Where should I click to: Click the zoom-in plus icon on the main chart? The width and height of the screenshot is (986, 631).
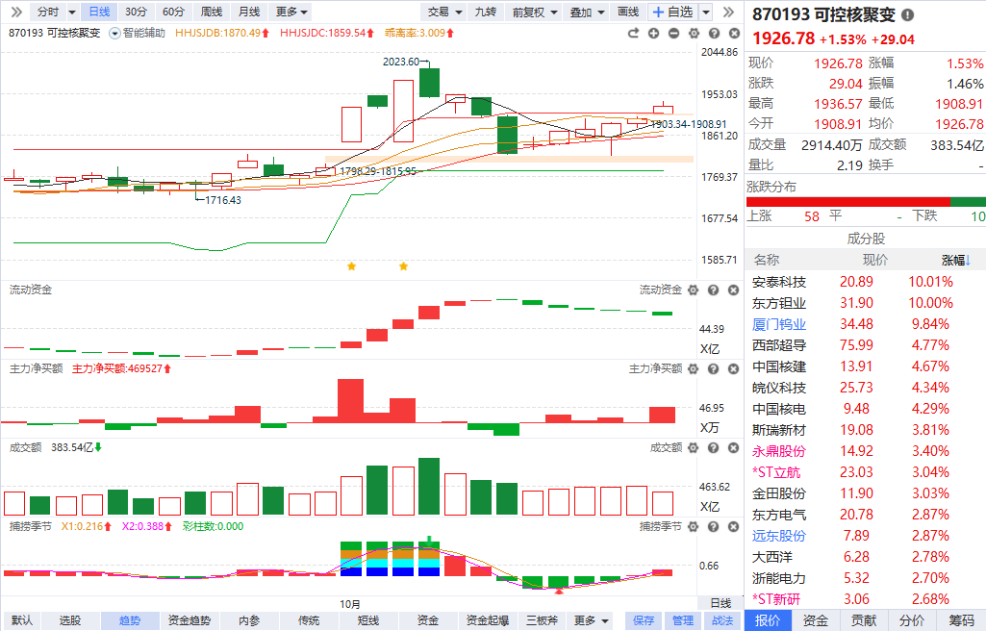(x=653, y=33)
